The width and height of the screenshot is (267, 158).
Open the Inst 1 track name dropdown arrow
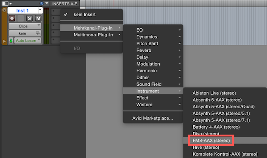[x=40, y=10]
